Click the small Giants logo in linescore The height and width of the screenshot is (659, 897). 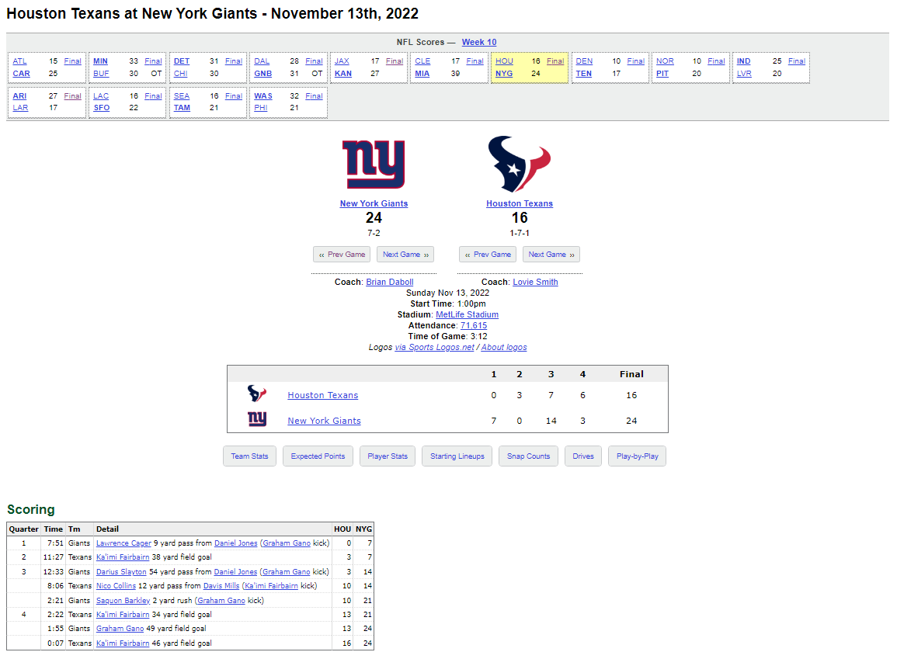257,419
